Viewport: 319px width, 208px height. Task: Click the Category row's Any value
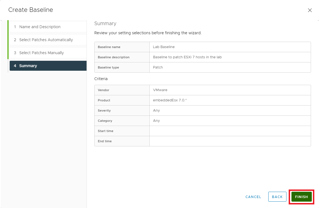156,121
